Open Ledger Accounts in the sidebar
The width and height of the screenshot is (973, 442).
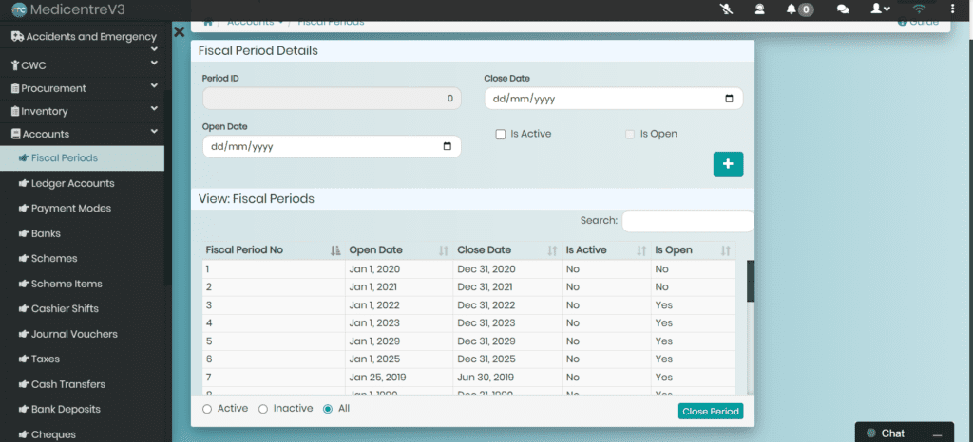pyautogui.click(x=72, y=183)
